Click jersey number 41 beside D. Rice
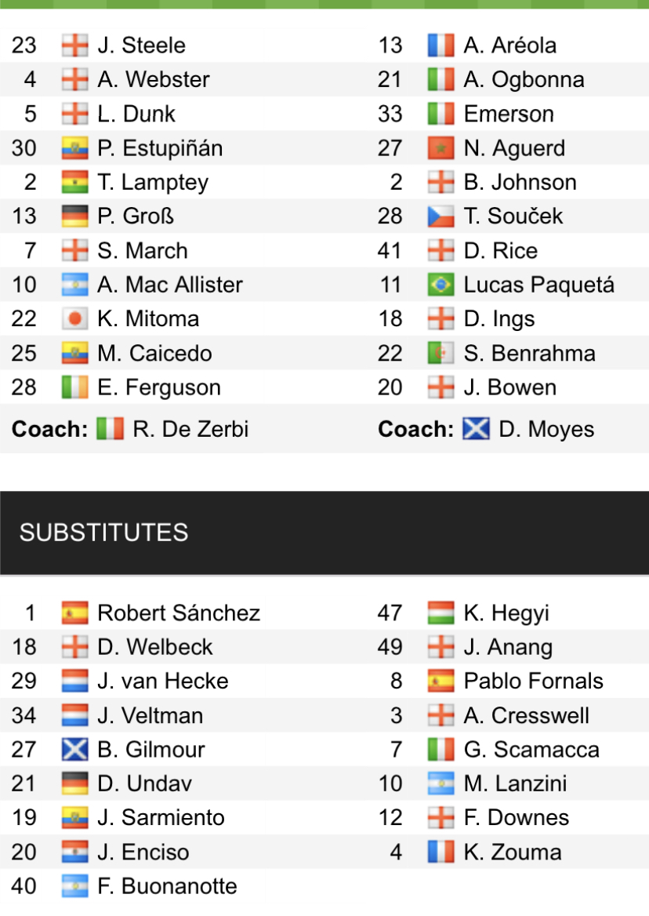Image resolution: width=649 pixels, height=916 pixels. tap(390, 251)
